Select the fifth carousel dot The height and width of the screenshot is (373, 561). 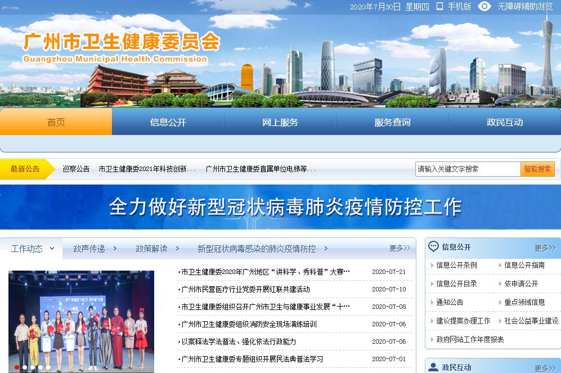(48, 367)
